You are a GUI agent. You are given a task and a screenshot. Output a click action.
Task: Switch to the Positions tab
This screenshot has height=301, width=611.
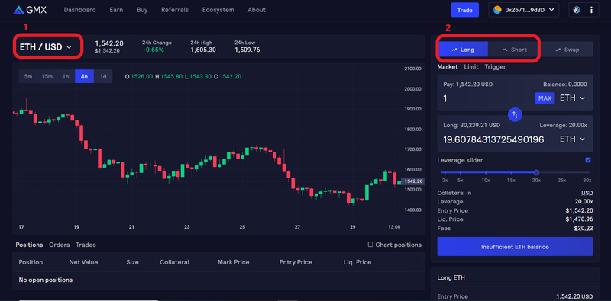(29, 245)
